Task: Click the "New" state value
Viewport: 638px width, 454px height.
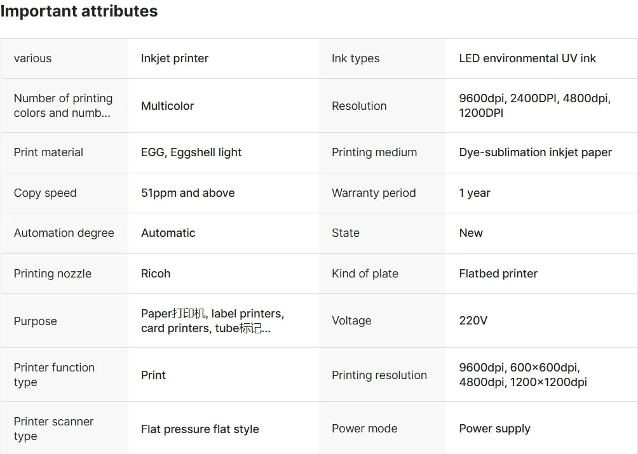Action: point(471,233)
